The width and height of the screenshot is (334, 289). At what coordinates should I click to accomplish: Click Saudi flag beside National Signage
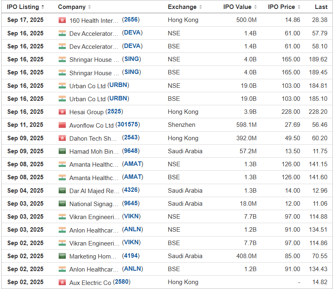point(62,204)
